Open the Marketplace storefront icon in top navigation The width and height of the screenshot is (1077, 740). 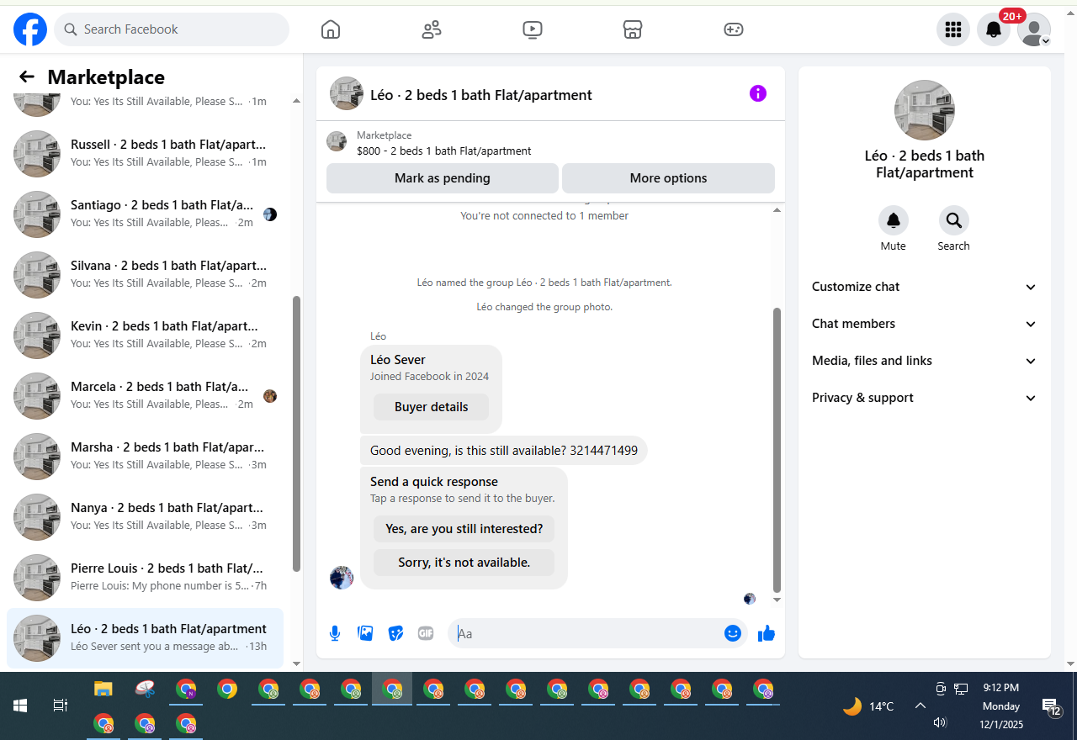pos(633,29)
